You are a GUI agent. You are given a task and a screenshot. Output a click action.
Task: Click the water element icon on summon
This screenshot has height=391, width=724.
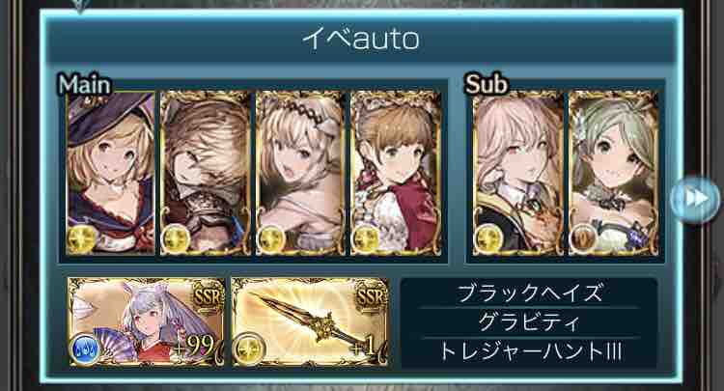tap(85, 349)
